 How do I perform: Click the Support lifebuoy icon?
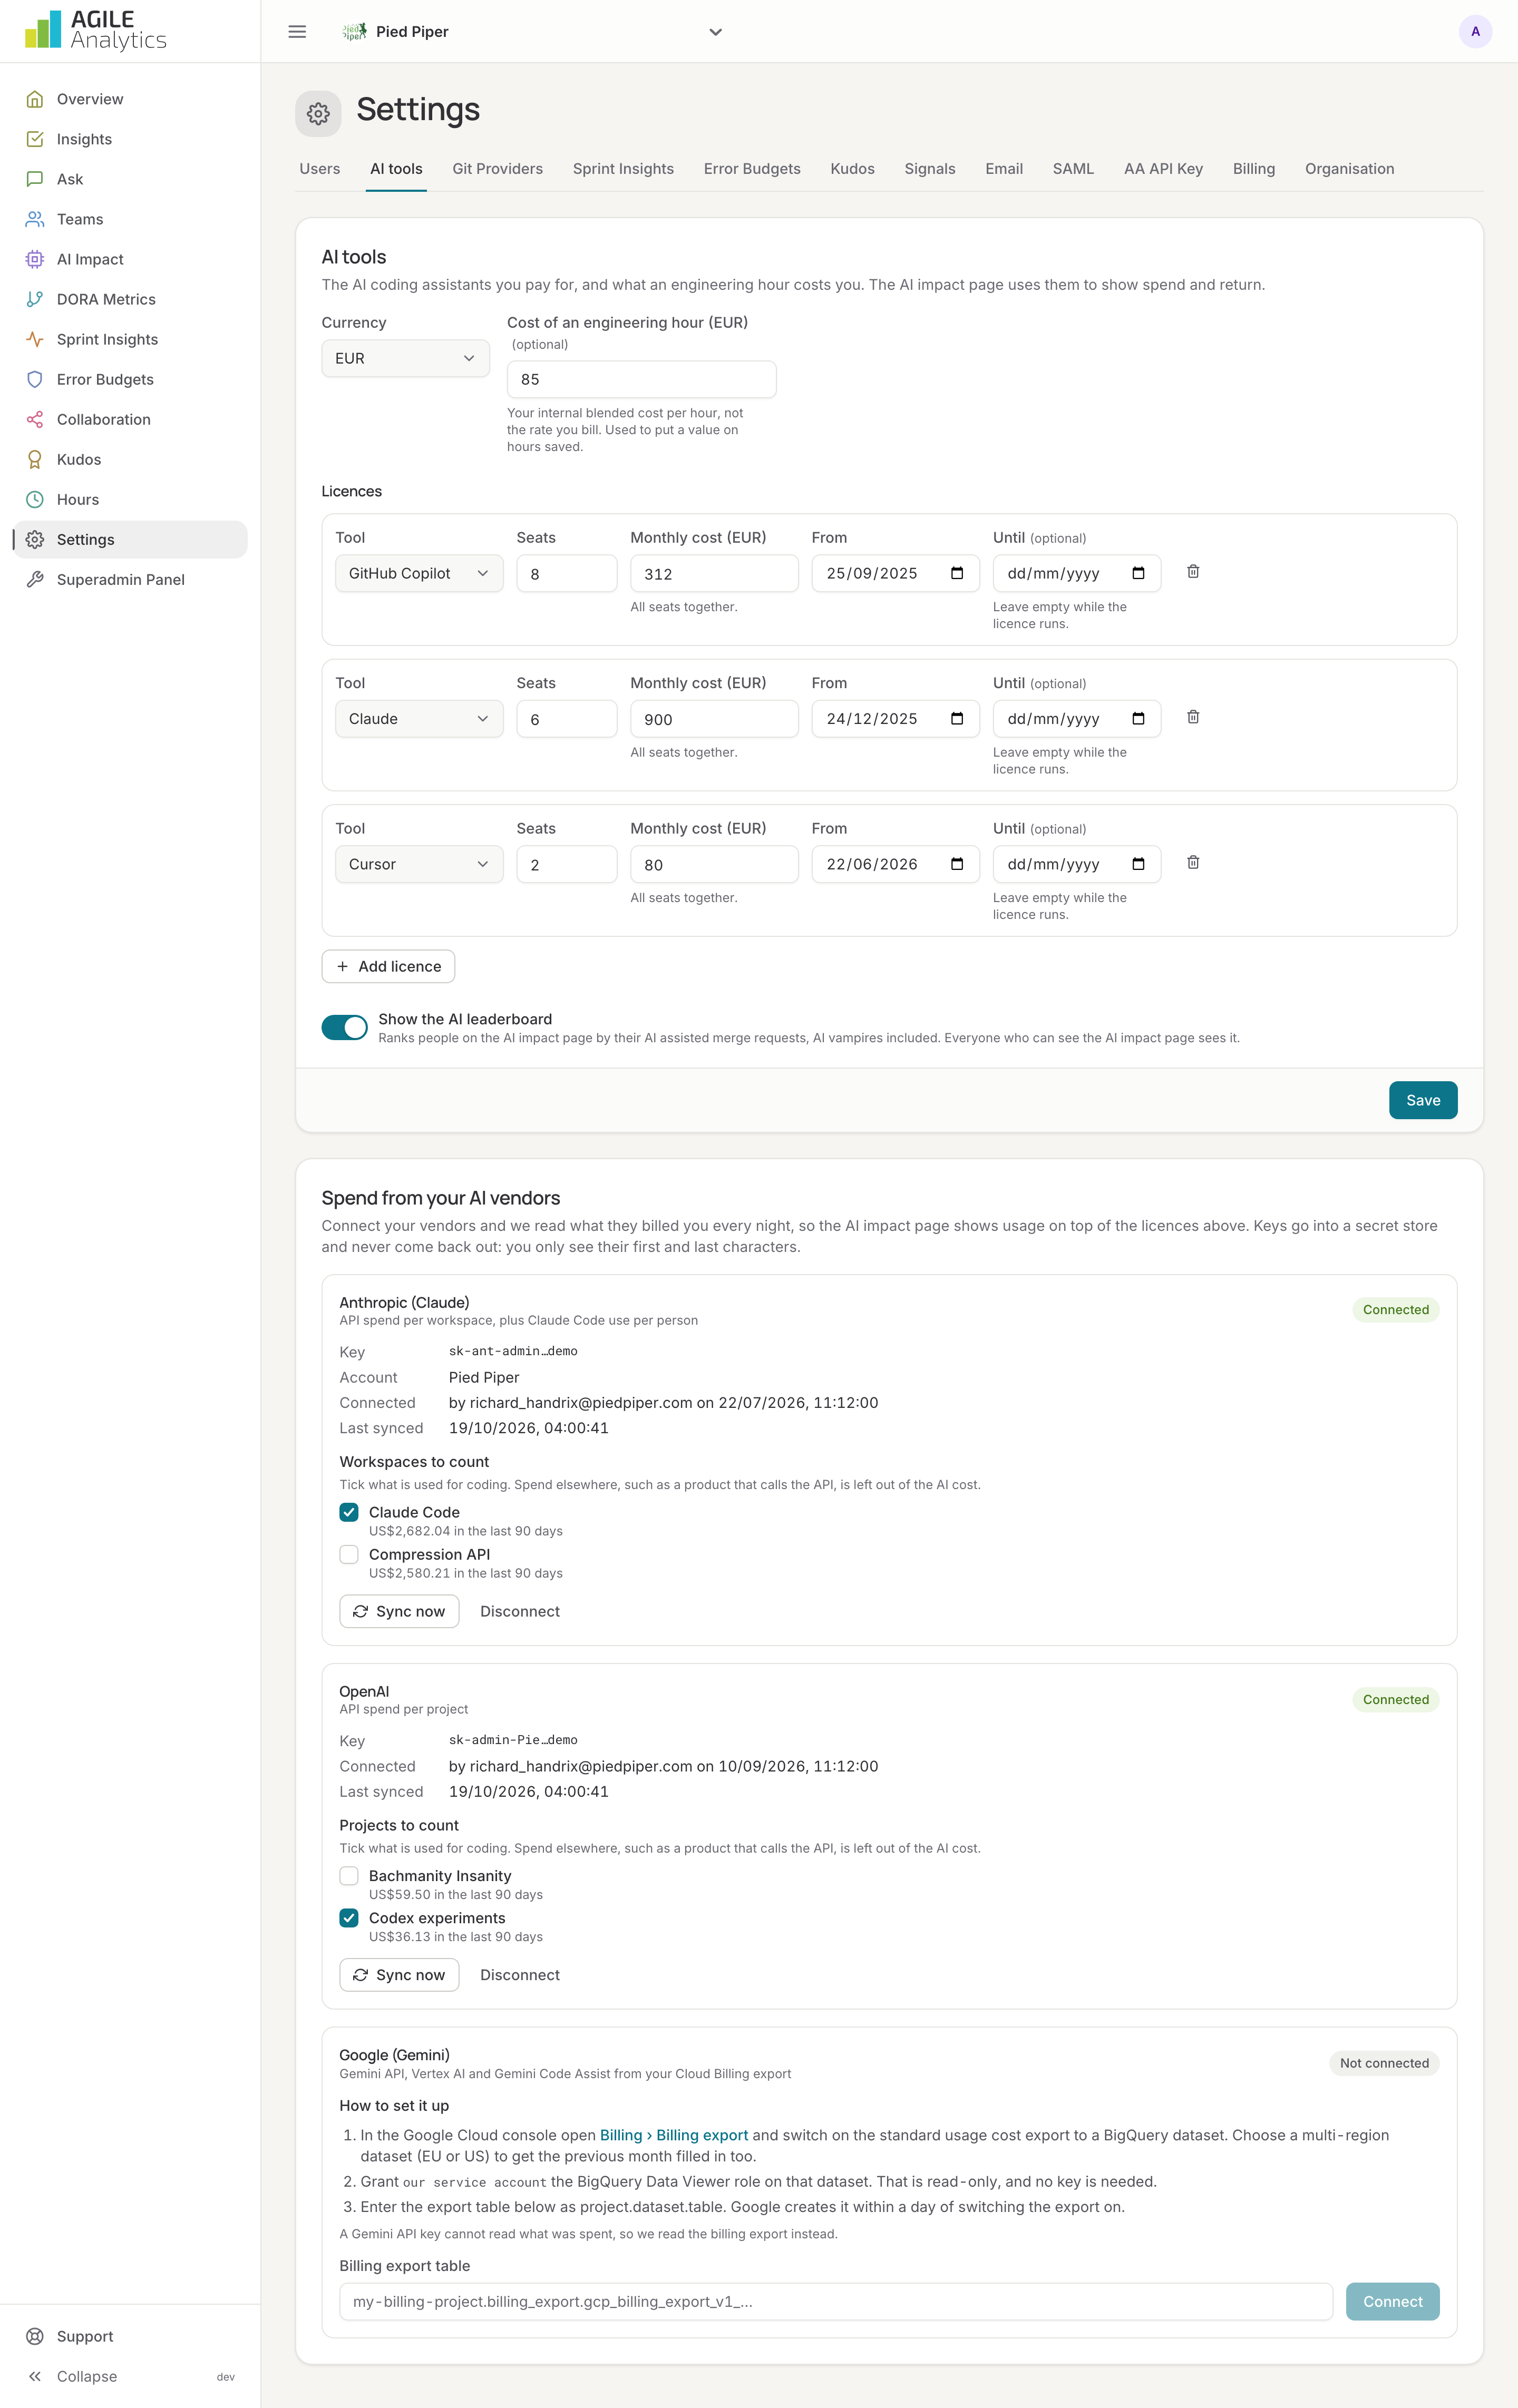point(35,2336)
